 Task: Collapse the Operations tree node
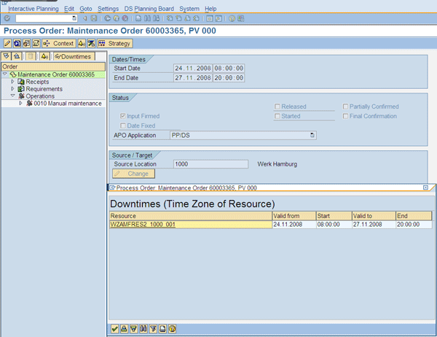click(12, 96)
